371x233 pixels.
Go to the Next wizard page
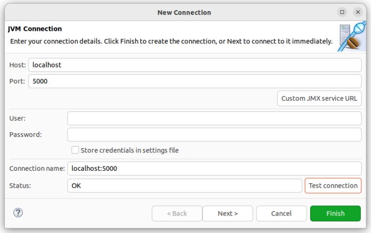click(x=228, y=213)
